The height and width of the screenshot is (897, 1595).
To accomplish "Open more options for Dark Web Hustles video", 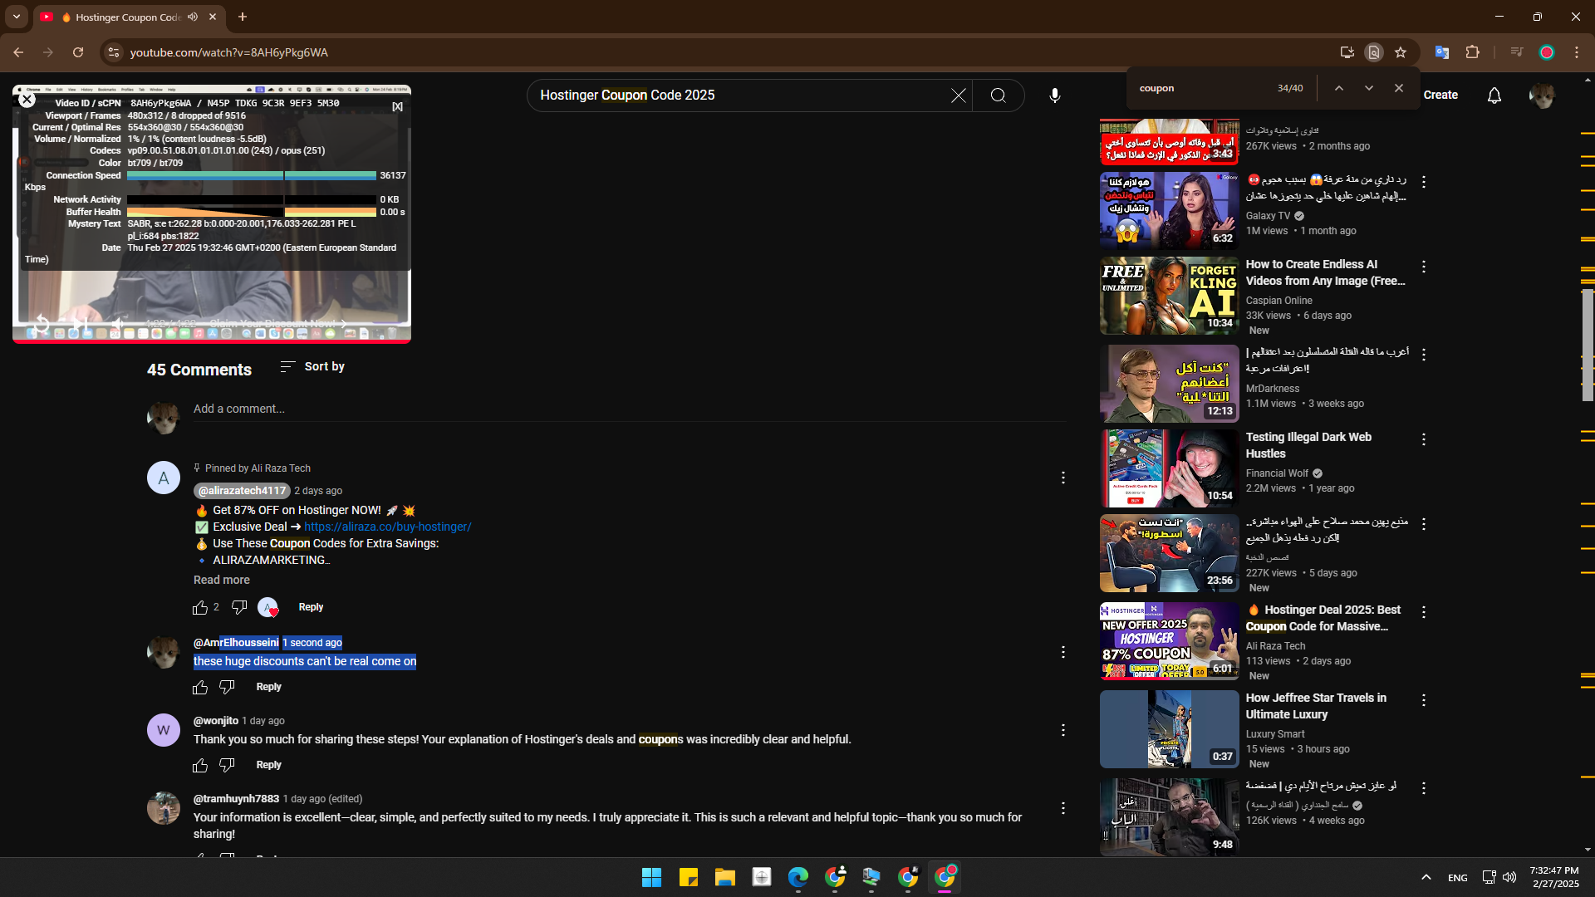I will click(1423, 439).
